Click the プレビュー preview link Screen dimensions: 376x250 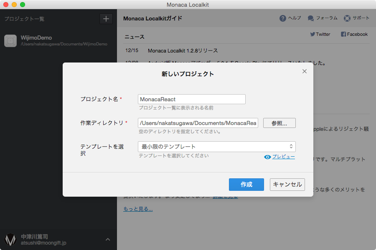pos(284,157)
